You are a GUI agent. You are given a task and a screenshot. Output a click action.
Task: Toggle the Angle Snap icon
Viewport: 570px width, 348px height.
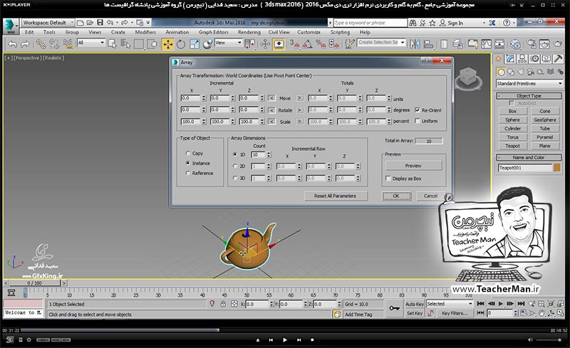pos(307,44)
